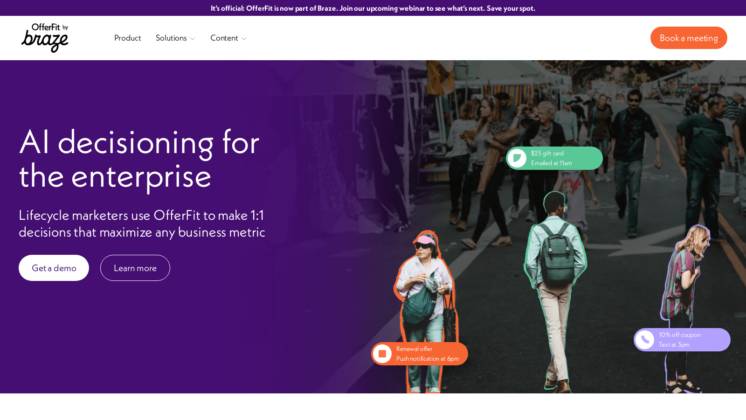Click the OfferFit by Braze logo
Viewport: 746px width, 420px height.
pyautogui.click(x=45, y=38)
